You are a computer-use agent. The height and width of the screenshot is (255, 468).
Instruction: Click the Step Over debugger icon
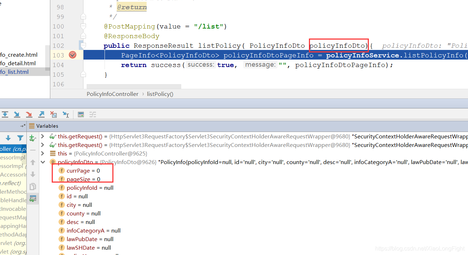(5, 114)
